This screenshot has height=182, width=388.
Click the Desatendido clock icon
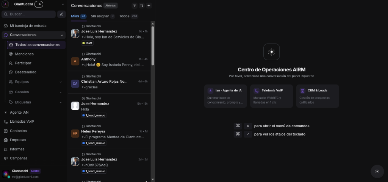11,72
